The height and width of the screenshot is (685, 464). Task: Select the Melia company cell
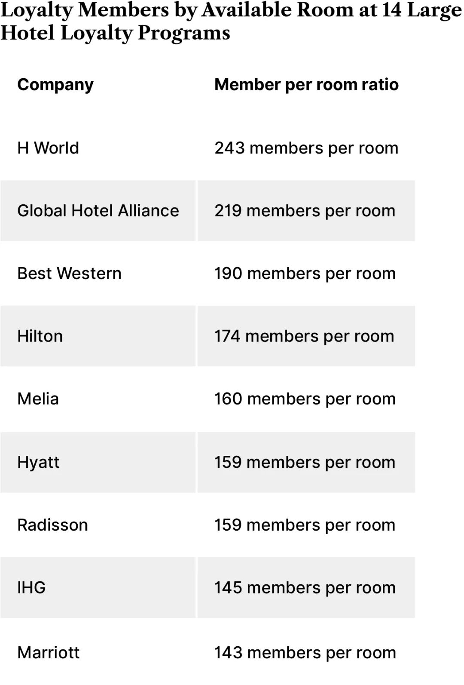coord(38,399)
